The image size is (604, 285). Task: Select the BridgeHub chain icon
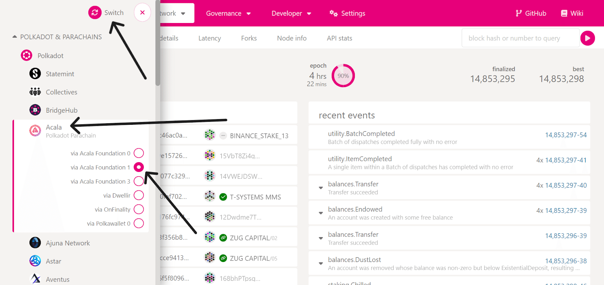coord(35,110)
